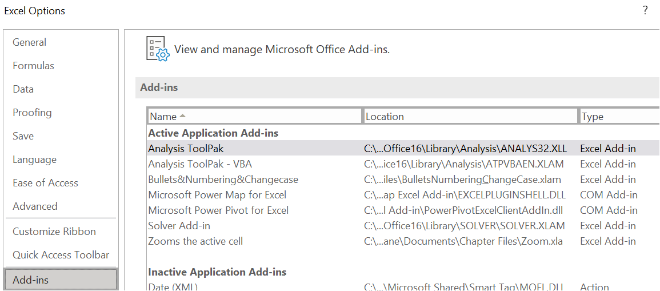Select Microsoft Power Pivot for Excel row
The width and height of the screenshot is (660, 291).
(218, 210)
